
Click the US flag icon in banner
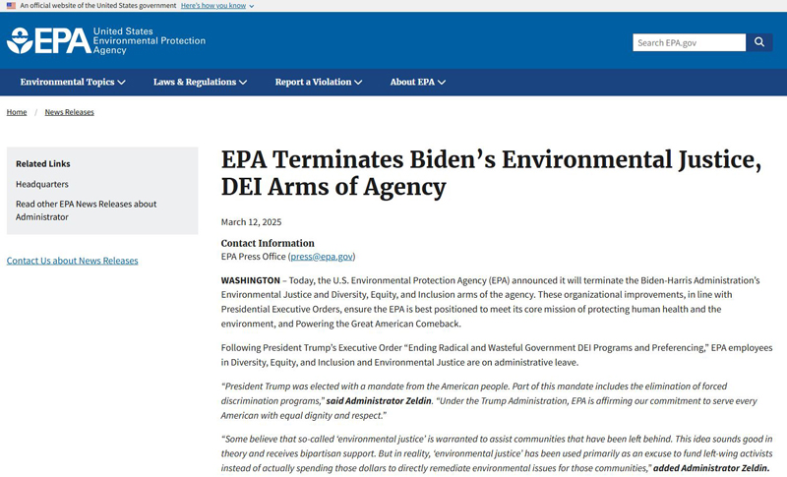click(x=11, y=6)
